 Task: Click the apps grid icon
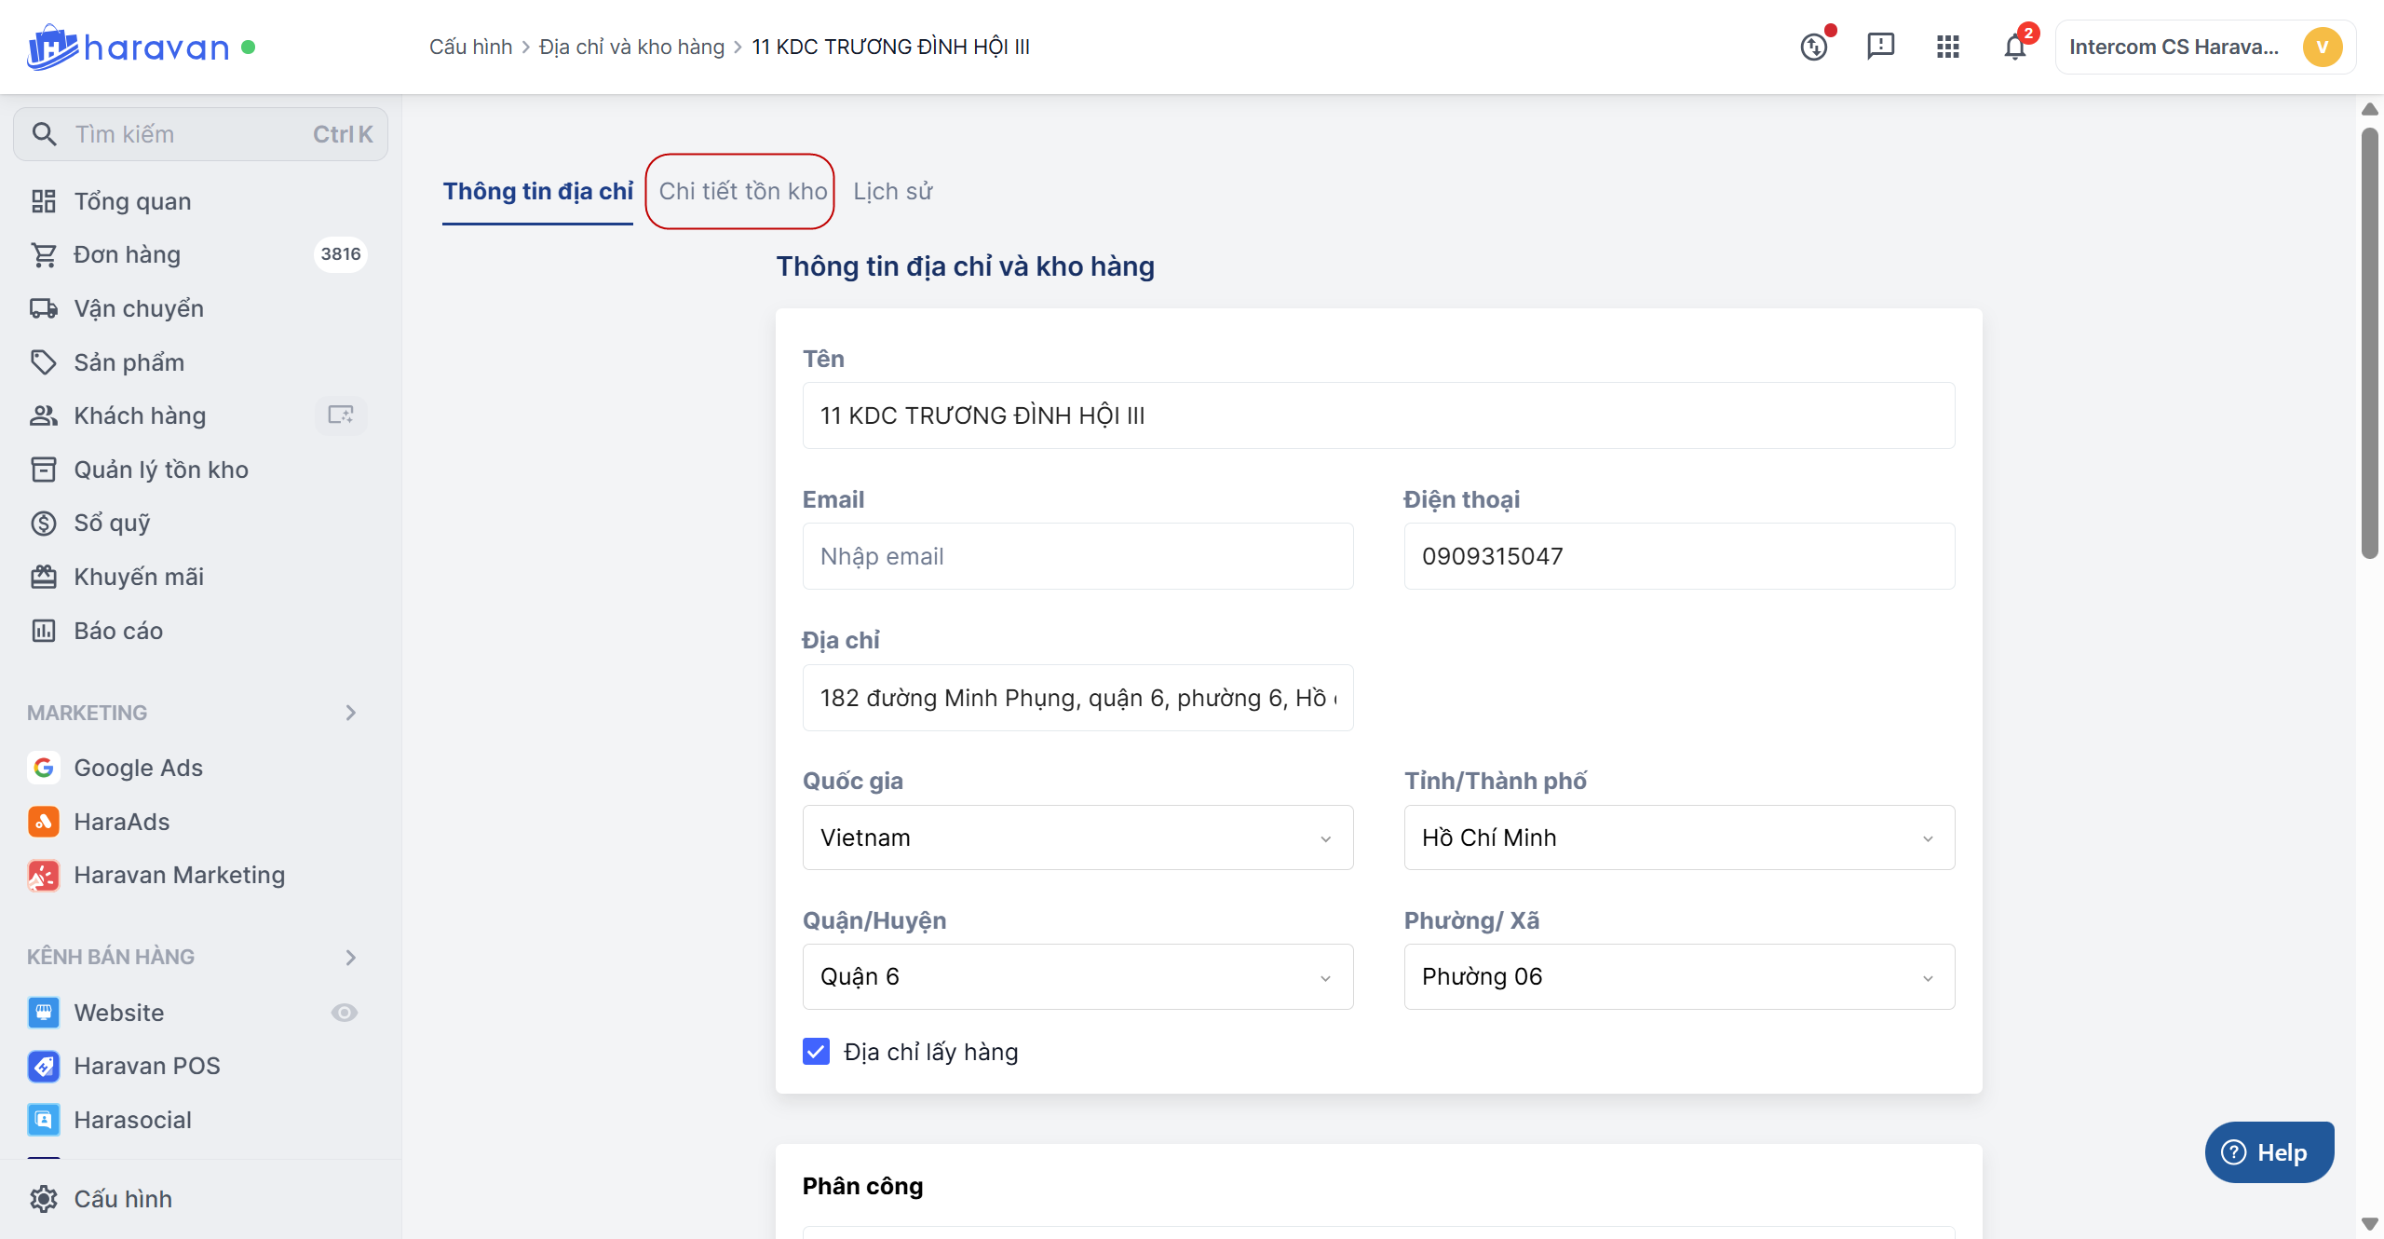[1947, 47]
